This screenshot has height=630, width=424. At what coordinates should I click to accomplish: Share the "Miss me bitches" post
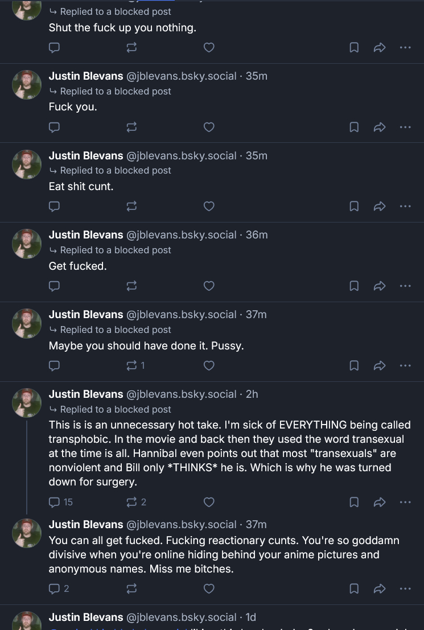pos(380,588)
